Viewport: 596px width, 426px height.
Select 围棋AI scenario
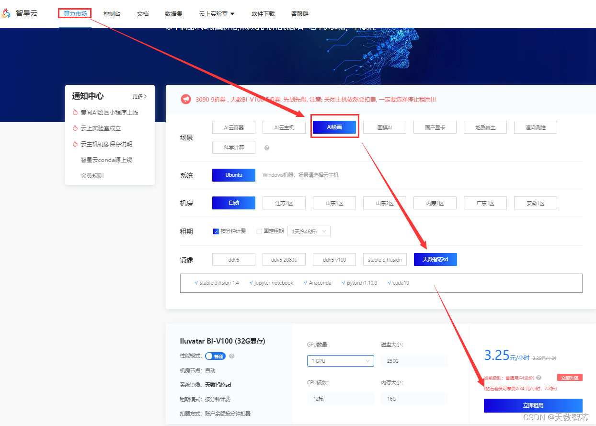pyautogui.click(x=385, y=127)
